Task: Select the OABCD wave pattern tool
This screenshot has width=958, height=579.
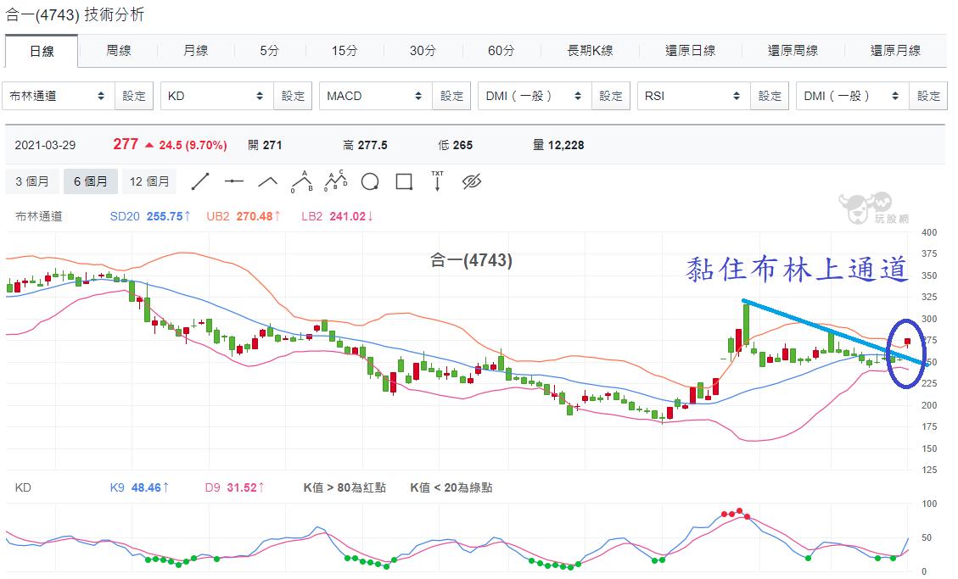Action: [335, 181]
